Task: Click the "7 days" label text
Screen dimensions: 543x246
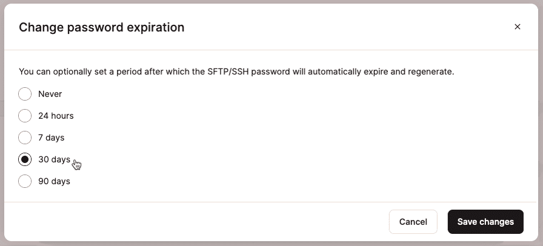Action: [51, 138]
